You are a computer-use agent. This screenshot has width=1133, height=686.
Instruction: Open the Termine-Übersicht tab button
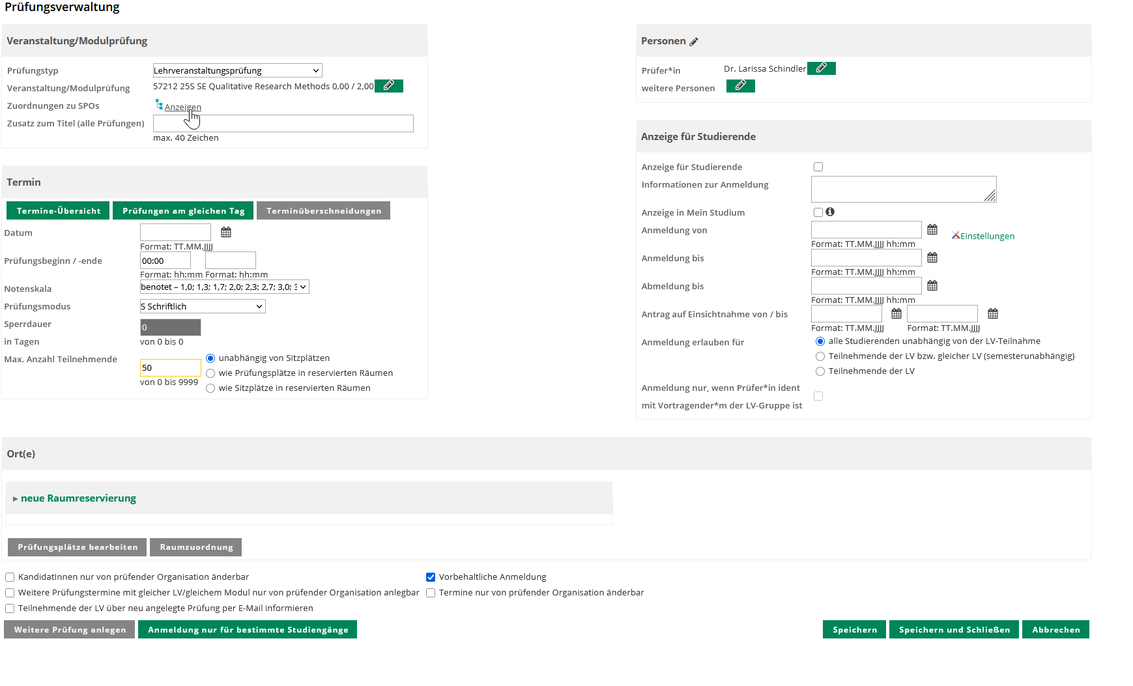pyautogui.click(x=59, y=211)
